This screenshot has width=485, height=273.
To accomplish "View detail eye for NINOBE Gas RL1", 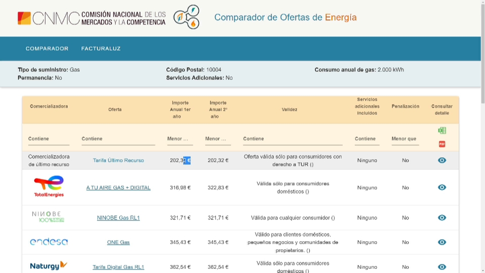I will (x=442, y=217).
